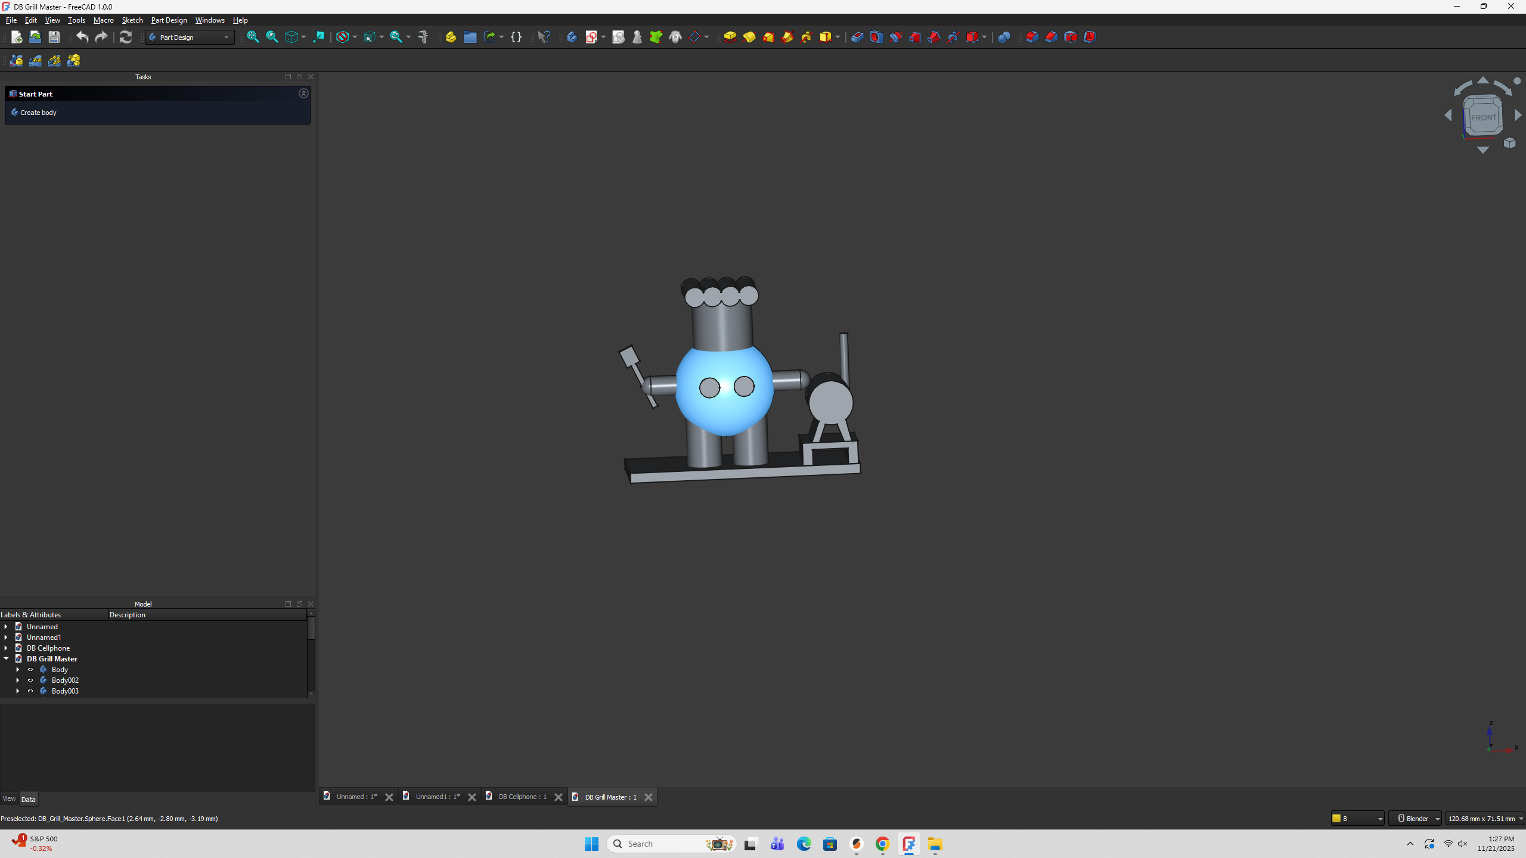Open the Macro menu
Image resolution: width=1526 pixels, height=858 pixels.
click(x=104, y=20)
